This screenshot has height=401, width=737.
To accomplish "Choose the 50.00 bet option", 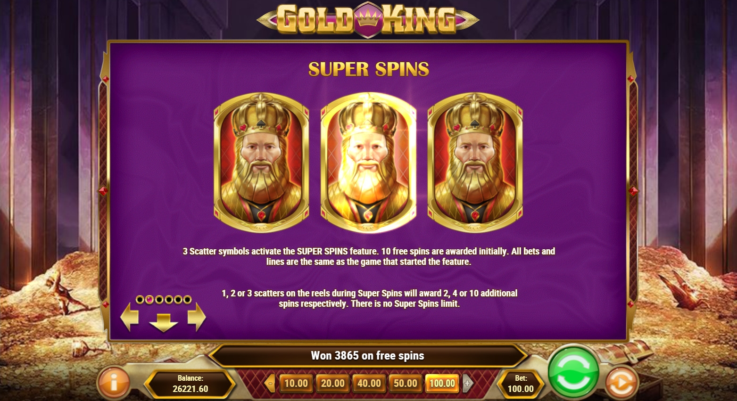I will tap(406, 384).
